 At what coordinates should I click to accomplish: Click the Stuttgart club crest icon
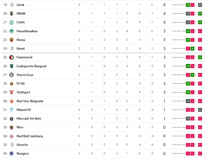(x=12, y=92)
